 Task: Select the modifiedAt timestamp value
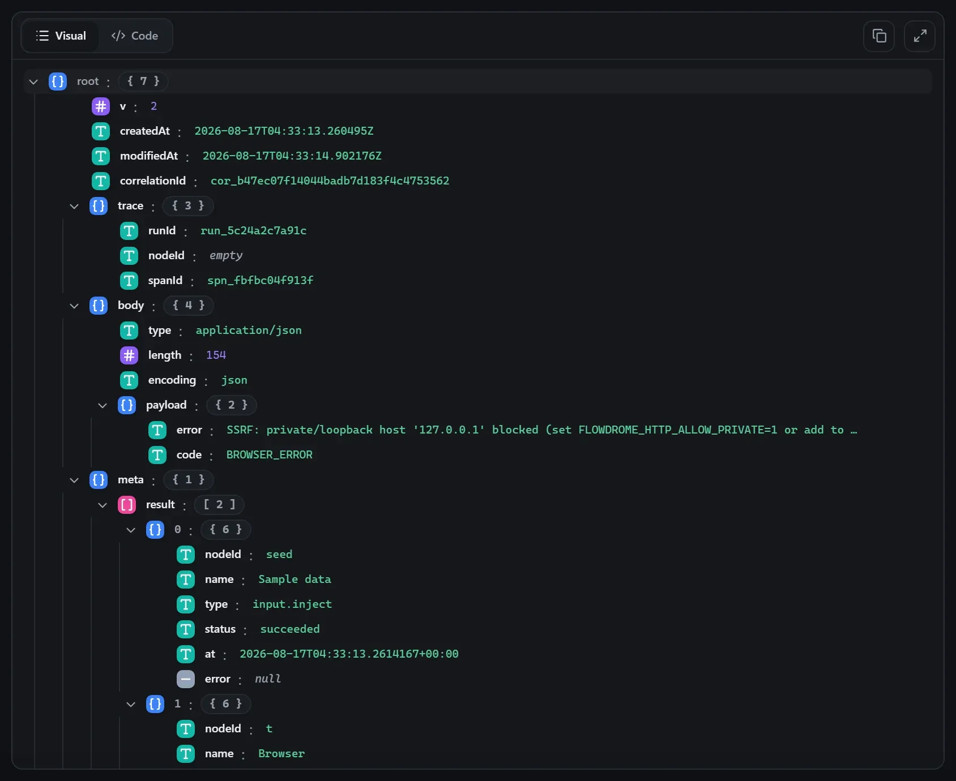pyautogui.click(x=292, y=156)
